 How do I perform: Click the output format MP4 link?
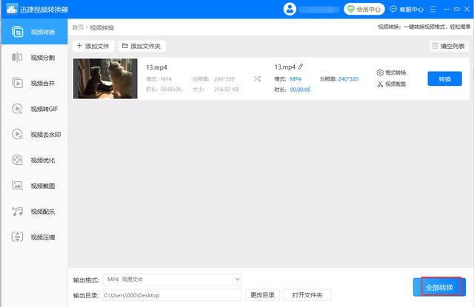coord(296,79)
